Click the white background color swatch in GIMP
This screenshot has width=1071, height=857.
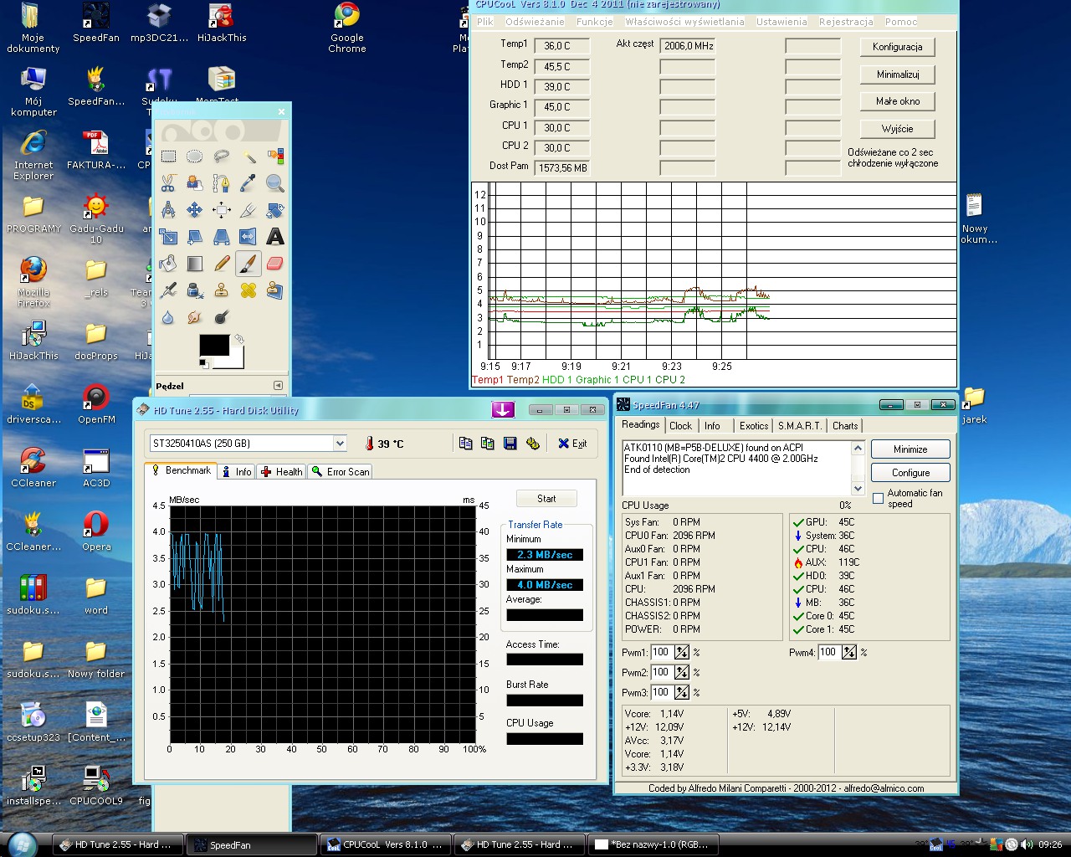pyautogui.click(x=237, y=361)
